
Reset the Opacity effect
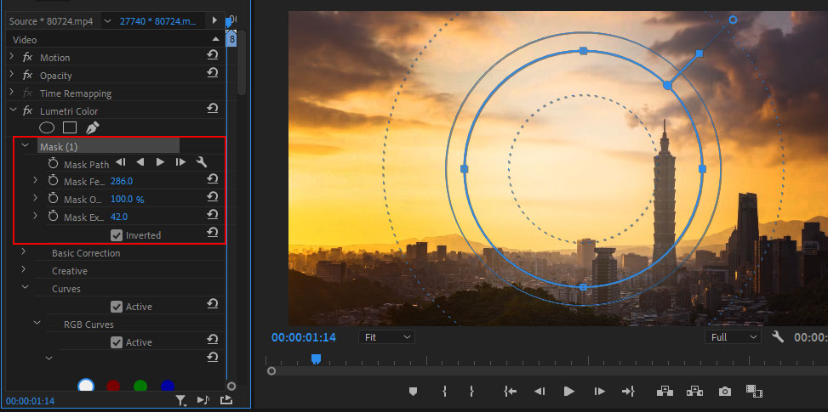(212, 73)
